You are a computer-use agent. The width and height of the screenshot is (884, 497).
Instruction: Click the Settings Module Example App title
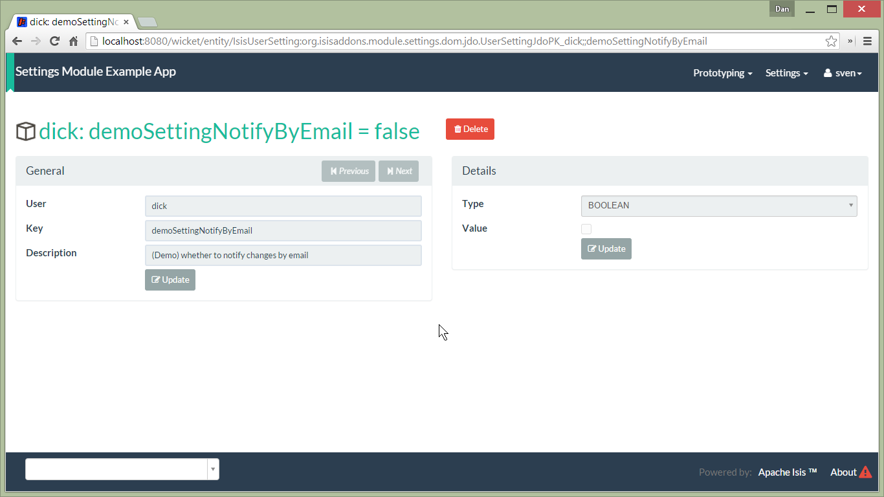point(96,71)
